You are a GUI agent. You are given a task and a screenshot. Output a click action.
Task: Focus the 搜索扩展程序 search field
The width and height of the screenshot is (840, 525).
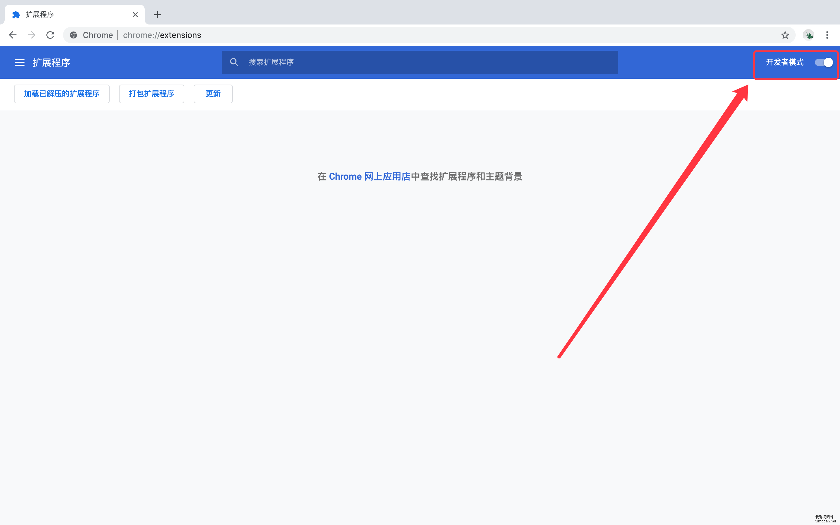click(x=420, y=62)
